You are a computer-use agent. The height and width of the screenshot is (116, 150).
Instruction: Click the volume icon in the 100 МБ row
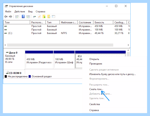pyautogui.click(x=6, y=30)
